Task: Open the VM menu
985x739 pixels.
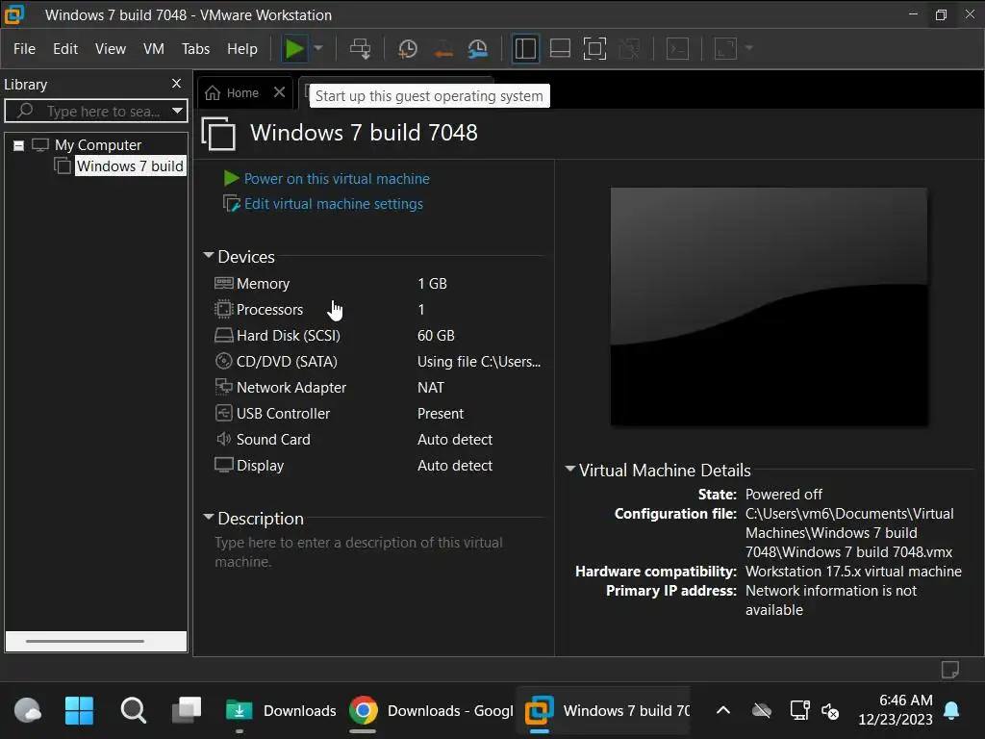Action: pyautogui.click(x=154, y=48)
